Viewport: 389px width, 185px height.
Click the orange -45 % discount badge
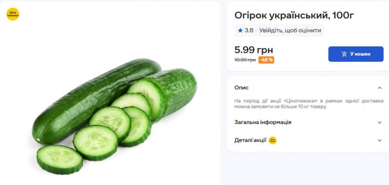[266, 60]
